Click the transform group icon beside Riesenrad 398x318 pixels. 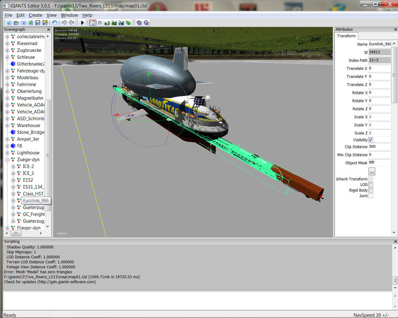(13, 43)
